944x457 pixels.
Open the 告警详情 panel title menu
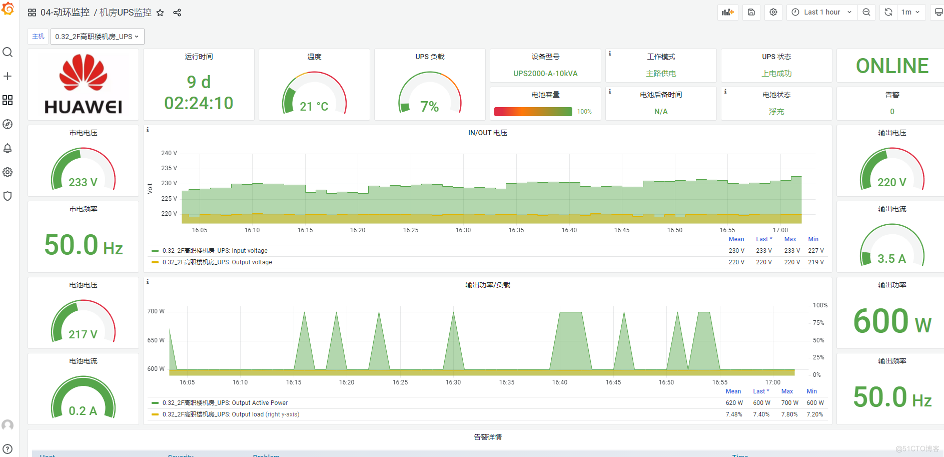point(488,437)
